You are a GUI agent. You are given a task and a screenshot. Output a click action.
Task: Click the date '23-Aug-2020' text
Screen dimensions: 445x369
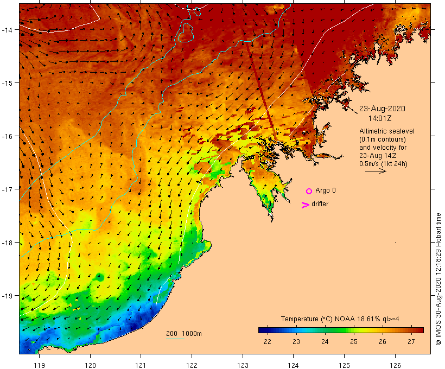[x=382, y=109]
